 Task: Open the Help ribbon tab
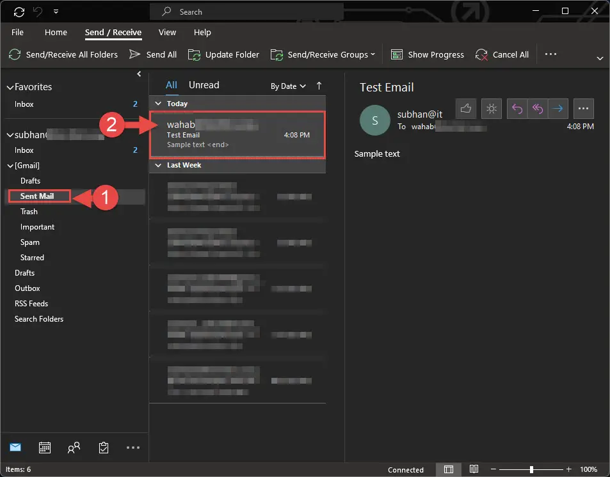(x=202, y=32)
